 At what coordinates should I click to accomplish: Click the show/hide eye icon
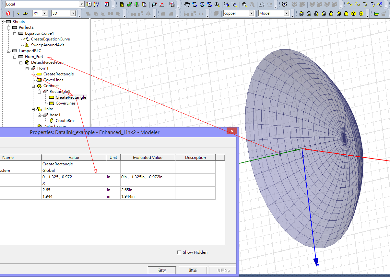(284, 5)
